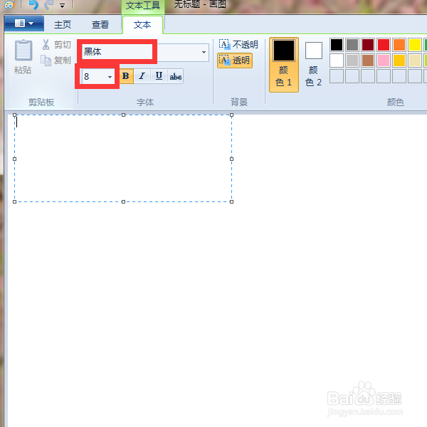
Task: Toggle Strikethrough abc formatting
Action: point(176,77)
